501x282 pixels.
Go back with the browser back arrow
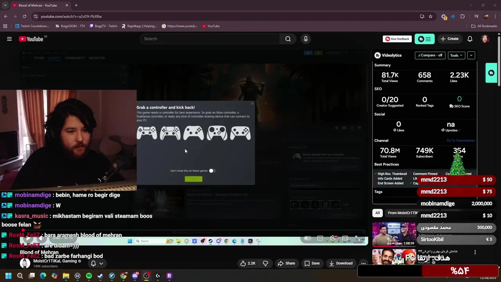click(x=5, y=16)
